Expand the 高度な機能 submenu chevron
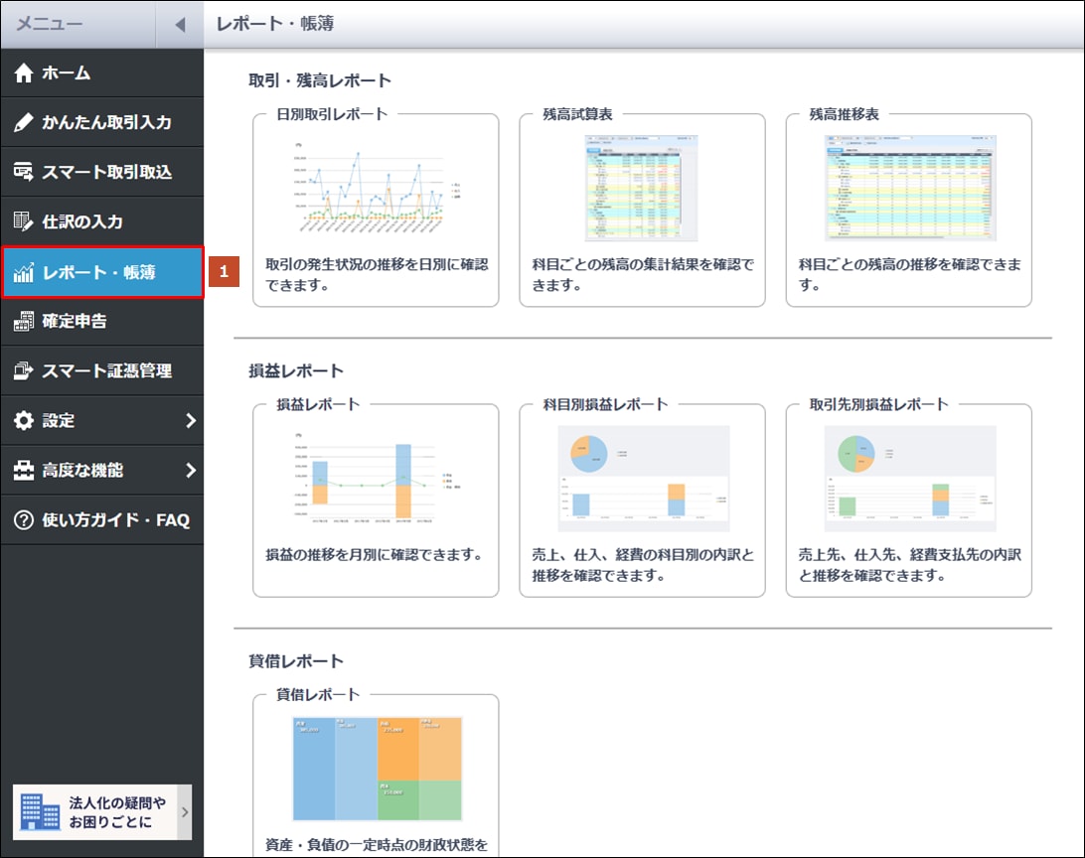Image resolution: width=1085 pixels, height=858 pixels. pos(191,471)
